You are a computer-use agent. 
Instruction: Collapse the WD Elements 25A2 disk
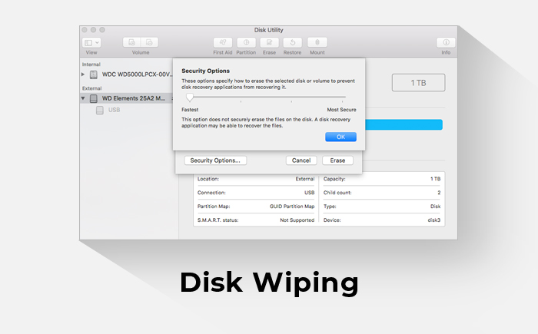point(83,98)
